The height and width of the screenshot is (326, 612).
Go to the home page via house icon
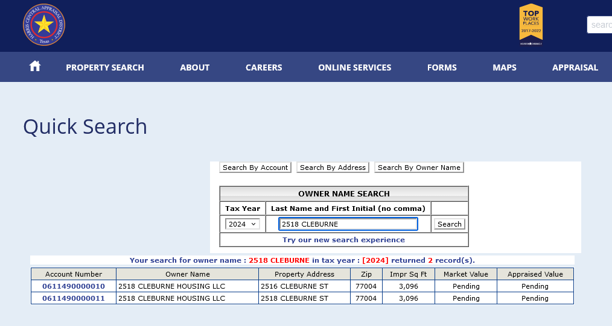[x=35, y=66]
